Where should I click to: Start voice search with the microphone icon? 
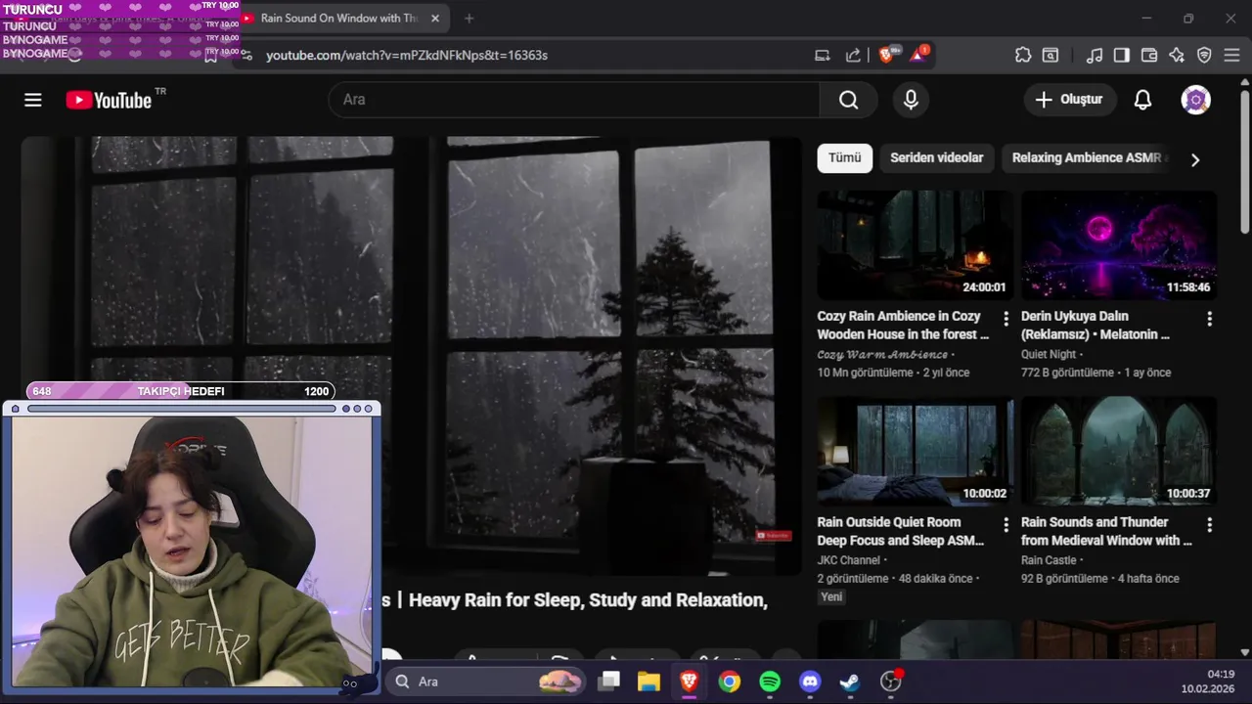coord(911,100)
